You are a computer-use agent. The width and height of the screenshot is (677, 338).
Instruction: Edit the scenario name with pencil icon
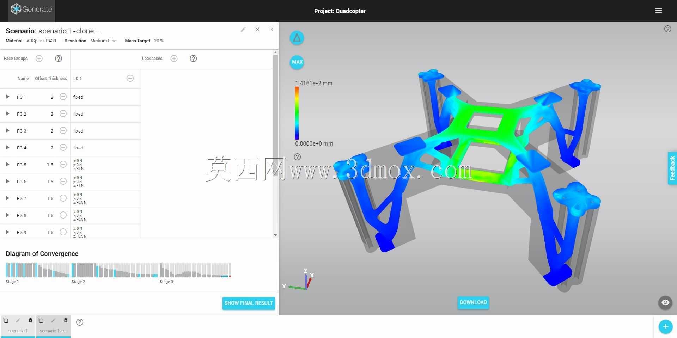click(x=243, y=30)
